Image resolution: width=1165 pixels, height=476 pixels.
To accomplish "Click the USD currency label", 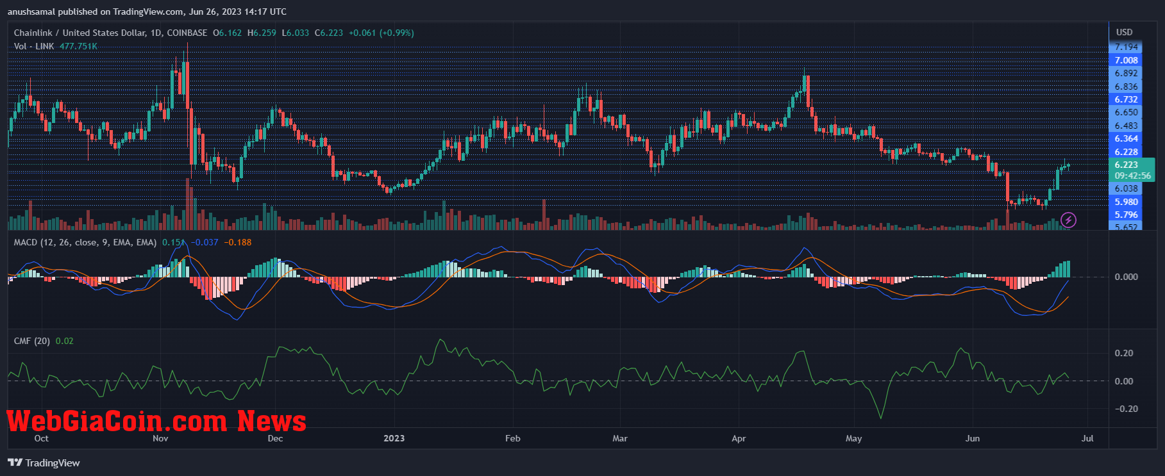I will [x=1124, y=32].
